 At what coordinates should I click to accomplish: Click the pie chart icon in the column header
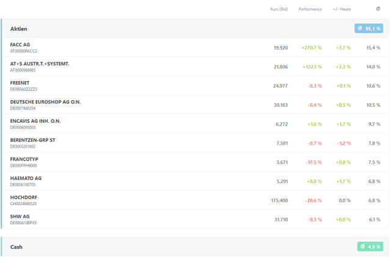[x=378, y=9]
